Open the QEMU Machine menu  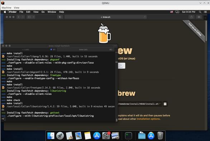pos(6,8)
